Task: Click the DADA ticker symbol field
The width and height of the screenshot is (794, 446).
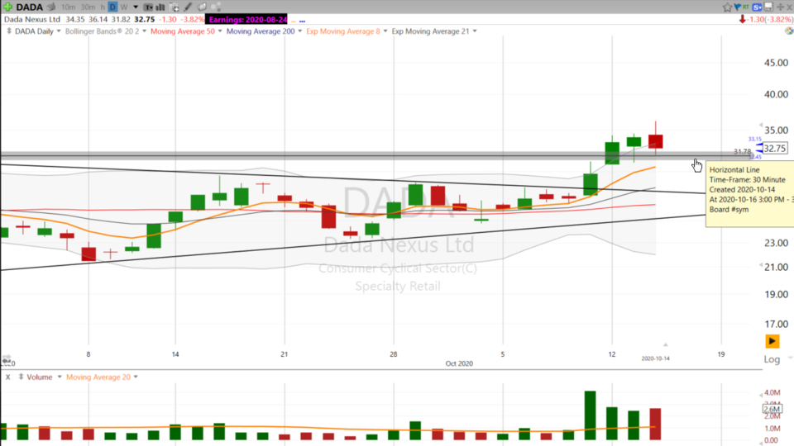Action: tap(30, 7)
